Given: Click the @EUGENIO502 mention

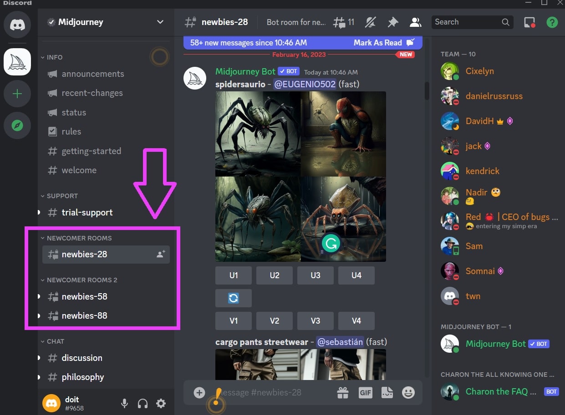Looking at the screenshot, I should (305, 84).
